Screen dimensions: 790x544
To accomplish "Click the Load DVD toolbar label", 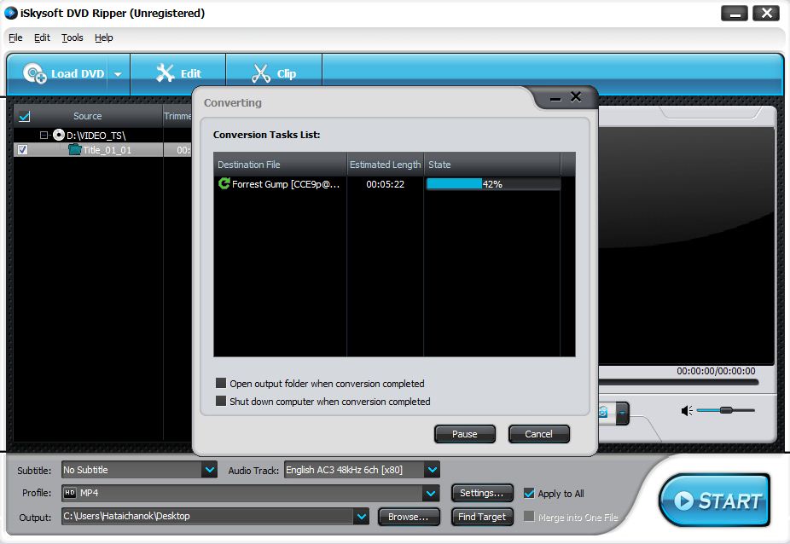I will click(x=78, y=73).
